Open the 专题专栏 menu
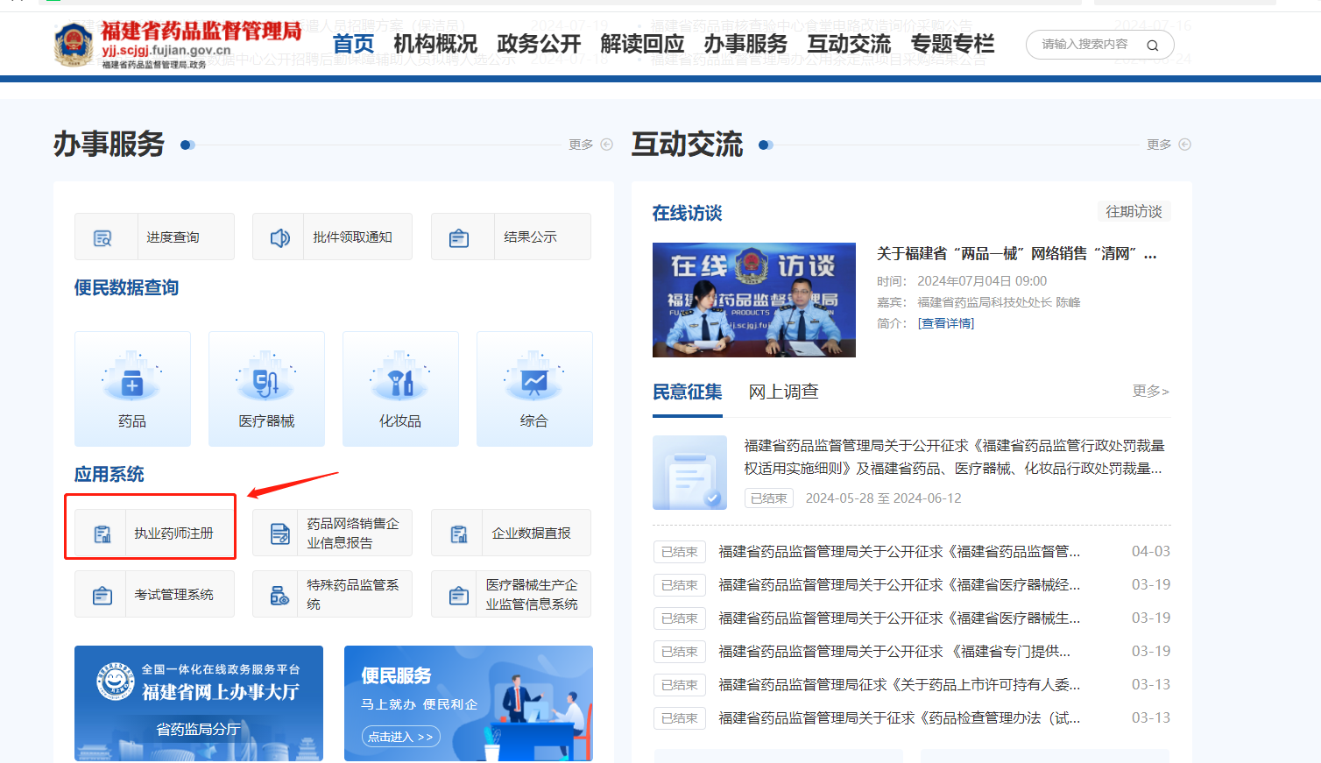 point(952,44)
